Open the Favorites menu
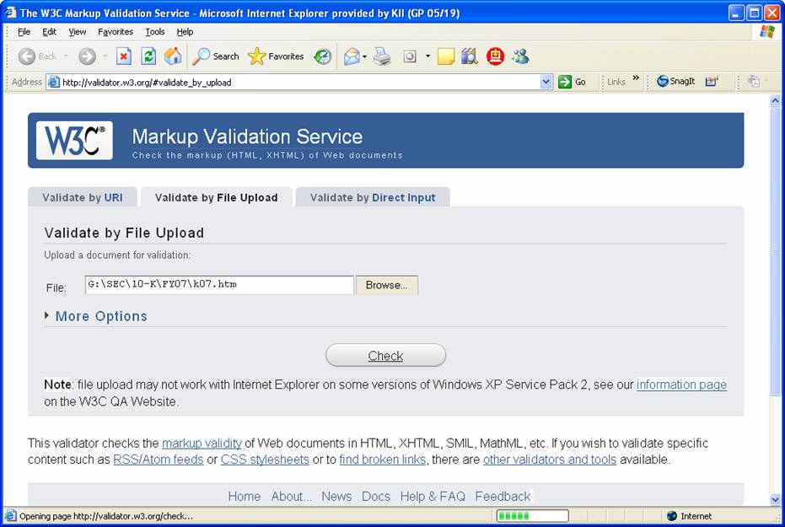Viewport: 785px width, 527px height. click(x=116, y=31)
